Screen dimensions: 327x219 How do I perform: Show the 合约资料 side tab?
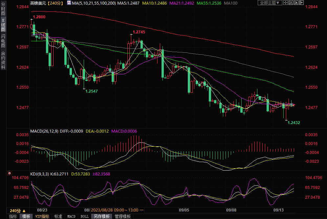click(x=3, y=60)
